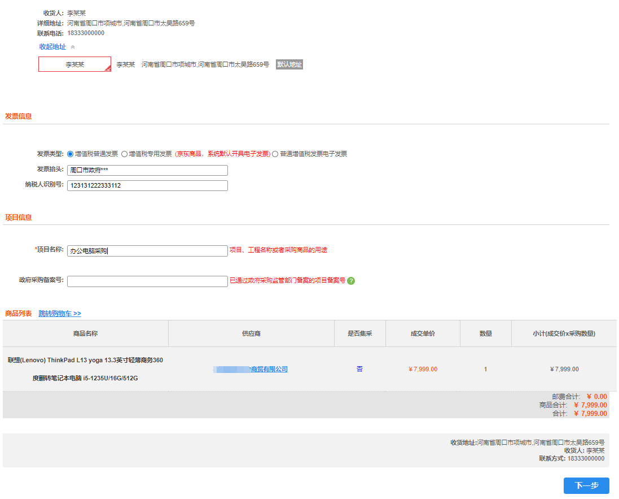Click the 数量 column header
The image size is (619, 499).
coord(486,333)
